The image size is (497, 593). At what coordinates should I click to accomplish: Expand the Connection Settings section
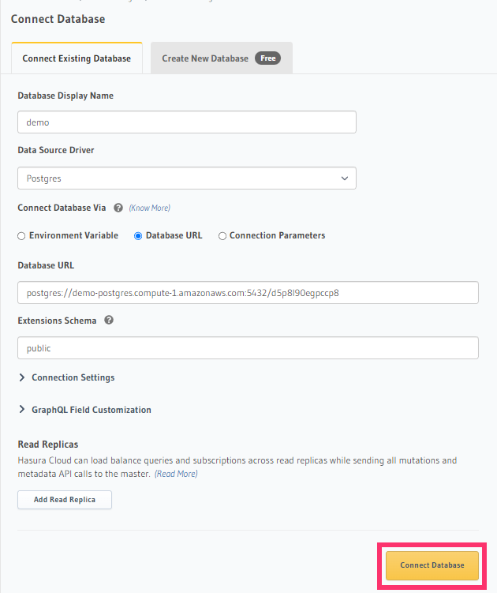[73, 377]
